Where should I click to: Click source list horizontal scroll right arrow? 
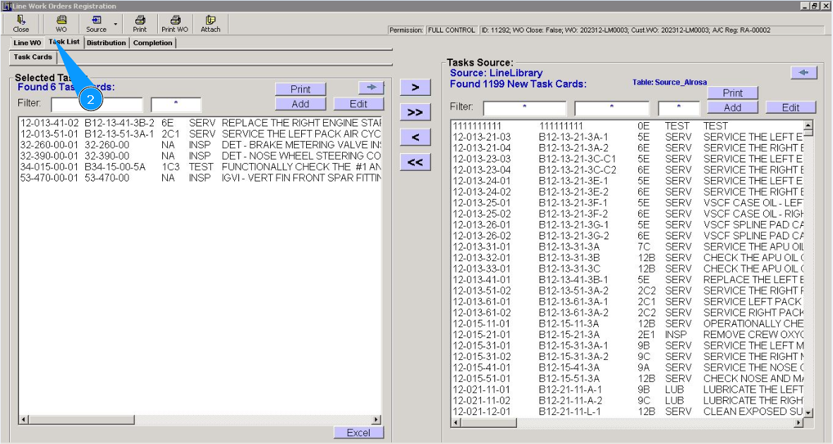pyautogui.click(x=798, y=423)
